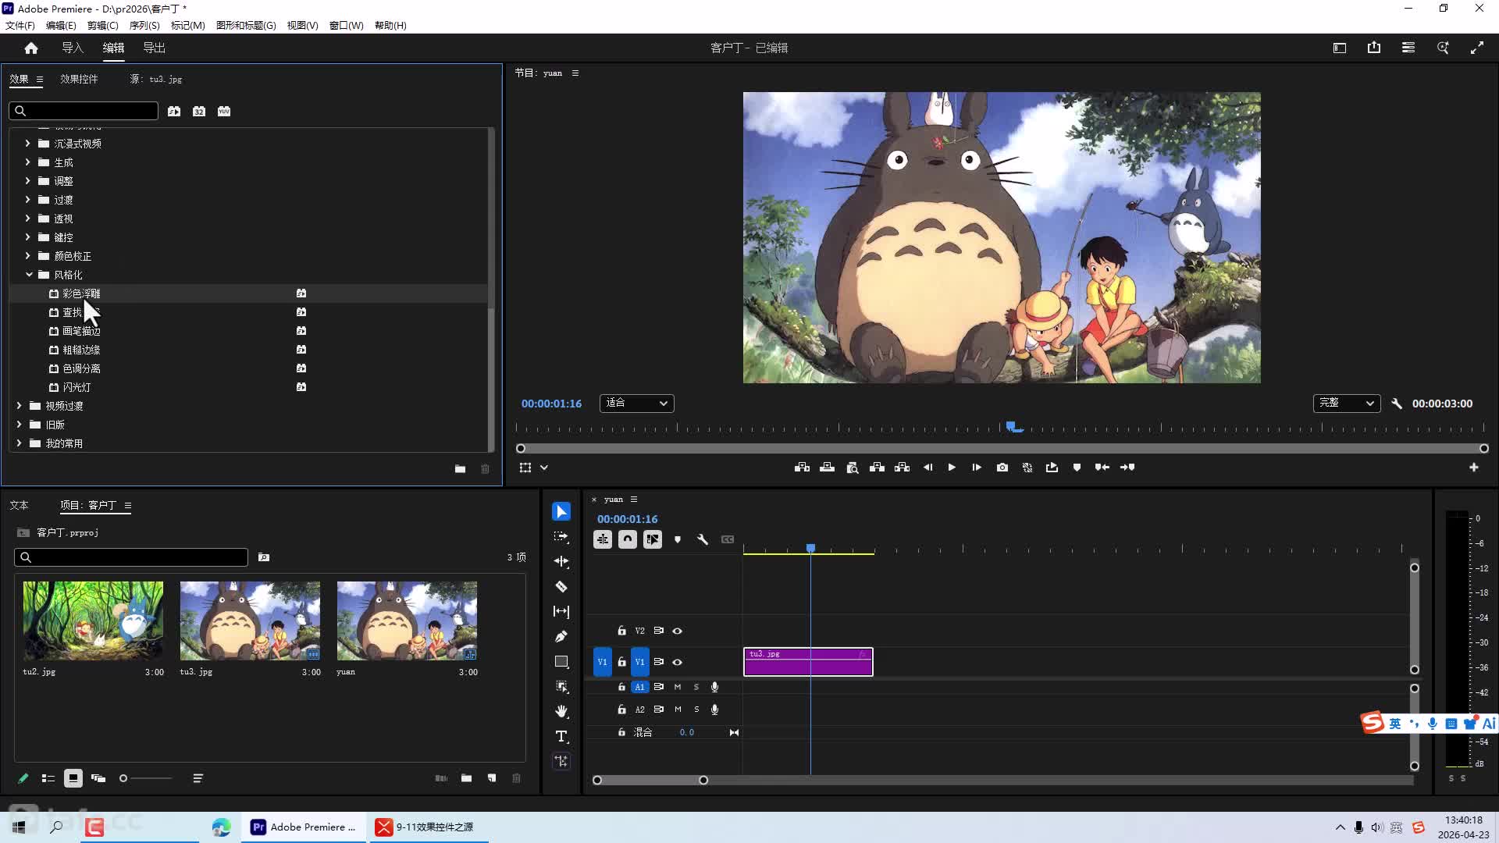Image resolution: width=1499 pixels, height=843 pixels.
Task: Switch to the 效果控件 tab
Action: click(x=80, y=80)
